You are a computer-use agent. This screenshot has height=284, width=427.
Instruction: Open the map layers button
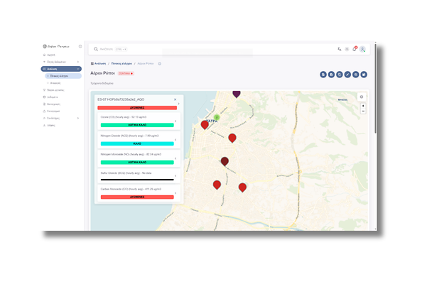(x=362, y=97)
